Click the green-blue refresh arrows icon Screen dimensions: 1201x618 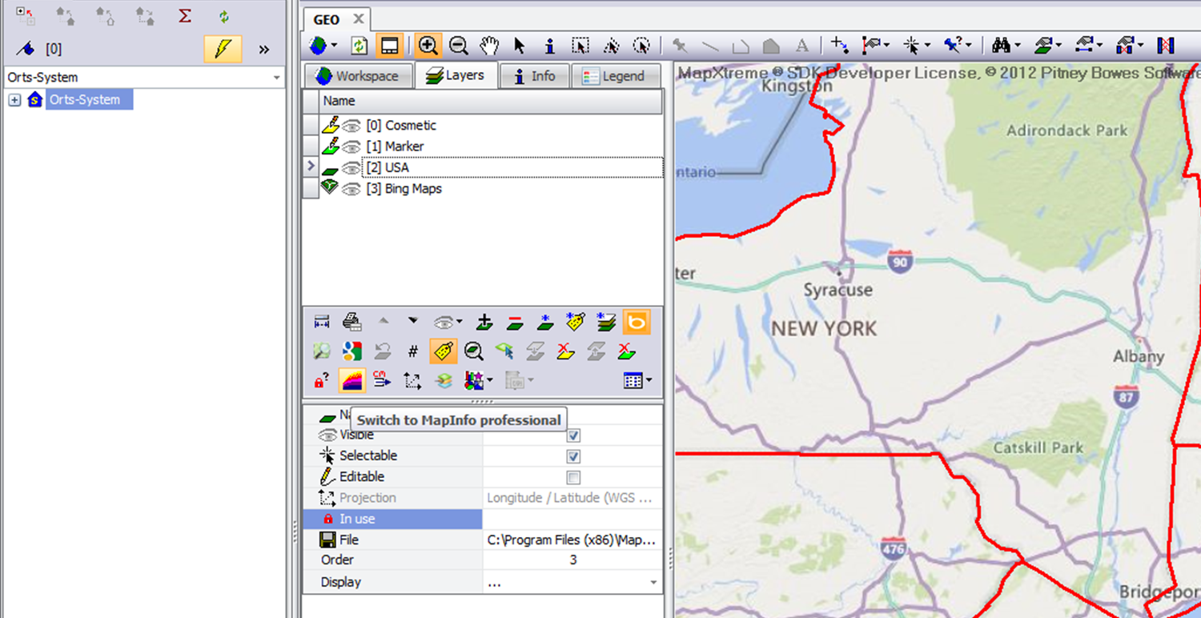224,16
